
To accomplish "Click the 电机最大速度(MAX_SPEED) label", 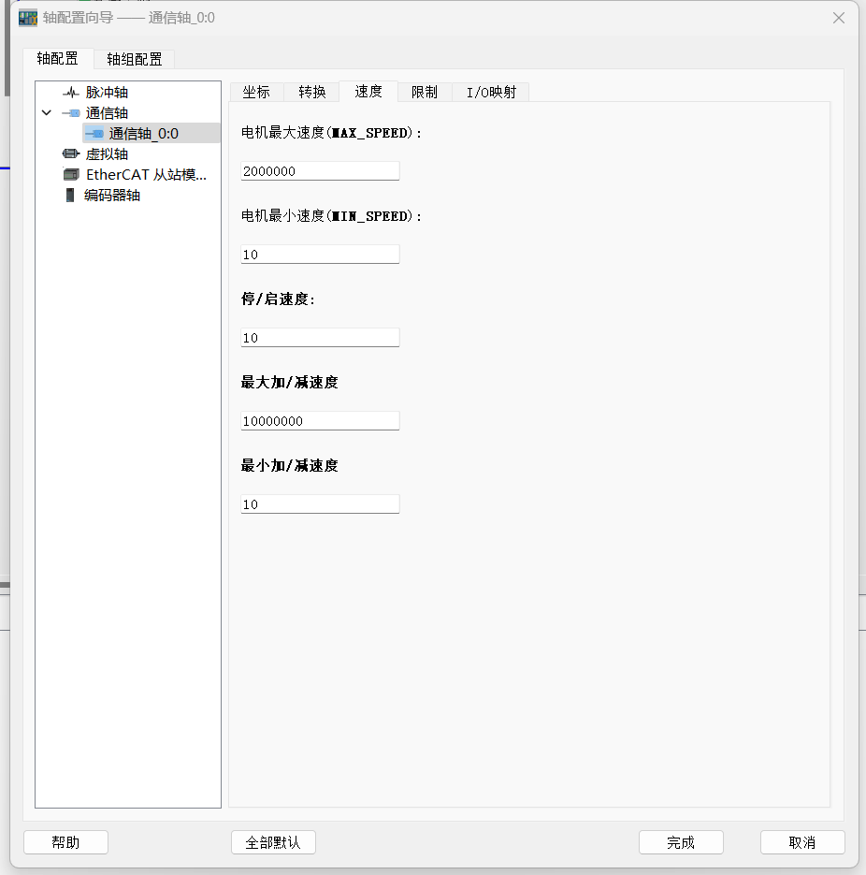I will 331,133.
